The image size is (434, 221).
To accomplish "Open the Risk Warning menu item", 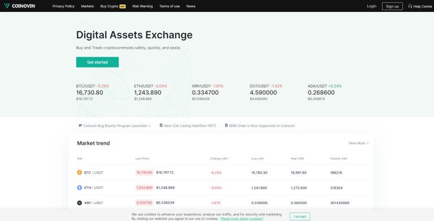I will 142,6.
